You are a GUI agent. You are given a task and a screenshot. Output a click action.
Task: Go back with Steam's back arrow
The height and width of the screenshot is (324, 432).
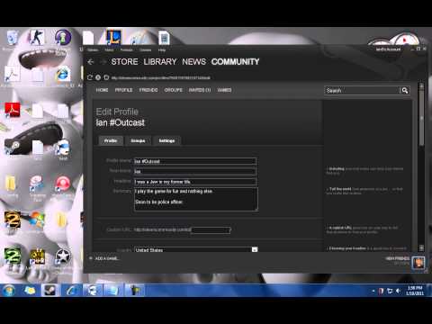(x=91, y=62)
